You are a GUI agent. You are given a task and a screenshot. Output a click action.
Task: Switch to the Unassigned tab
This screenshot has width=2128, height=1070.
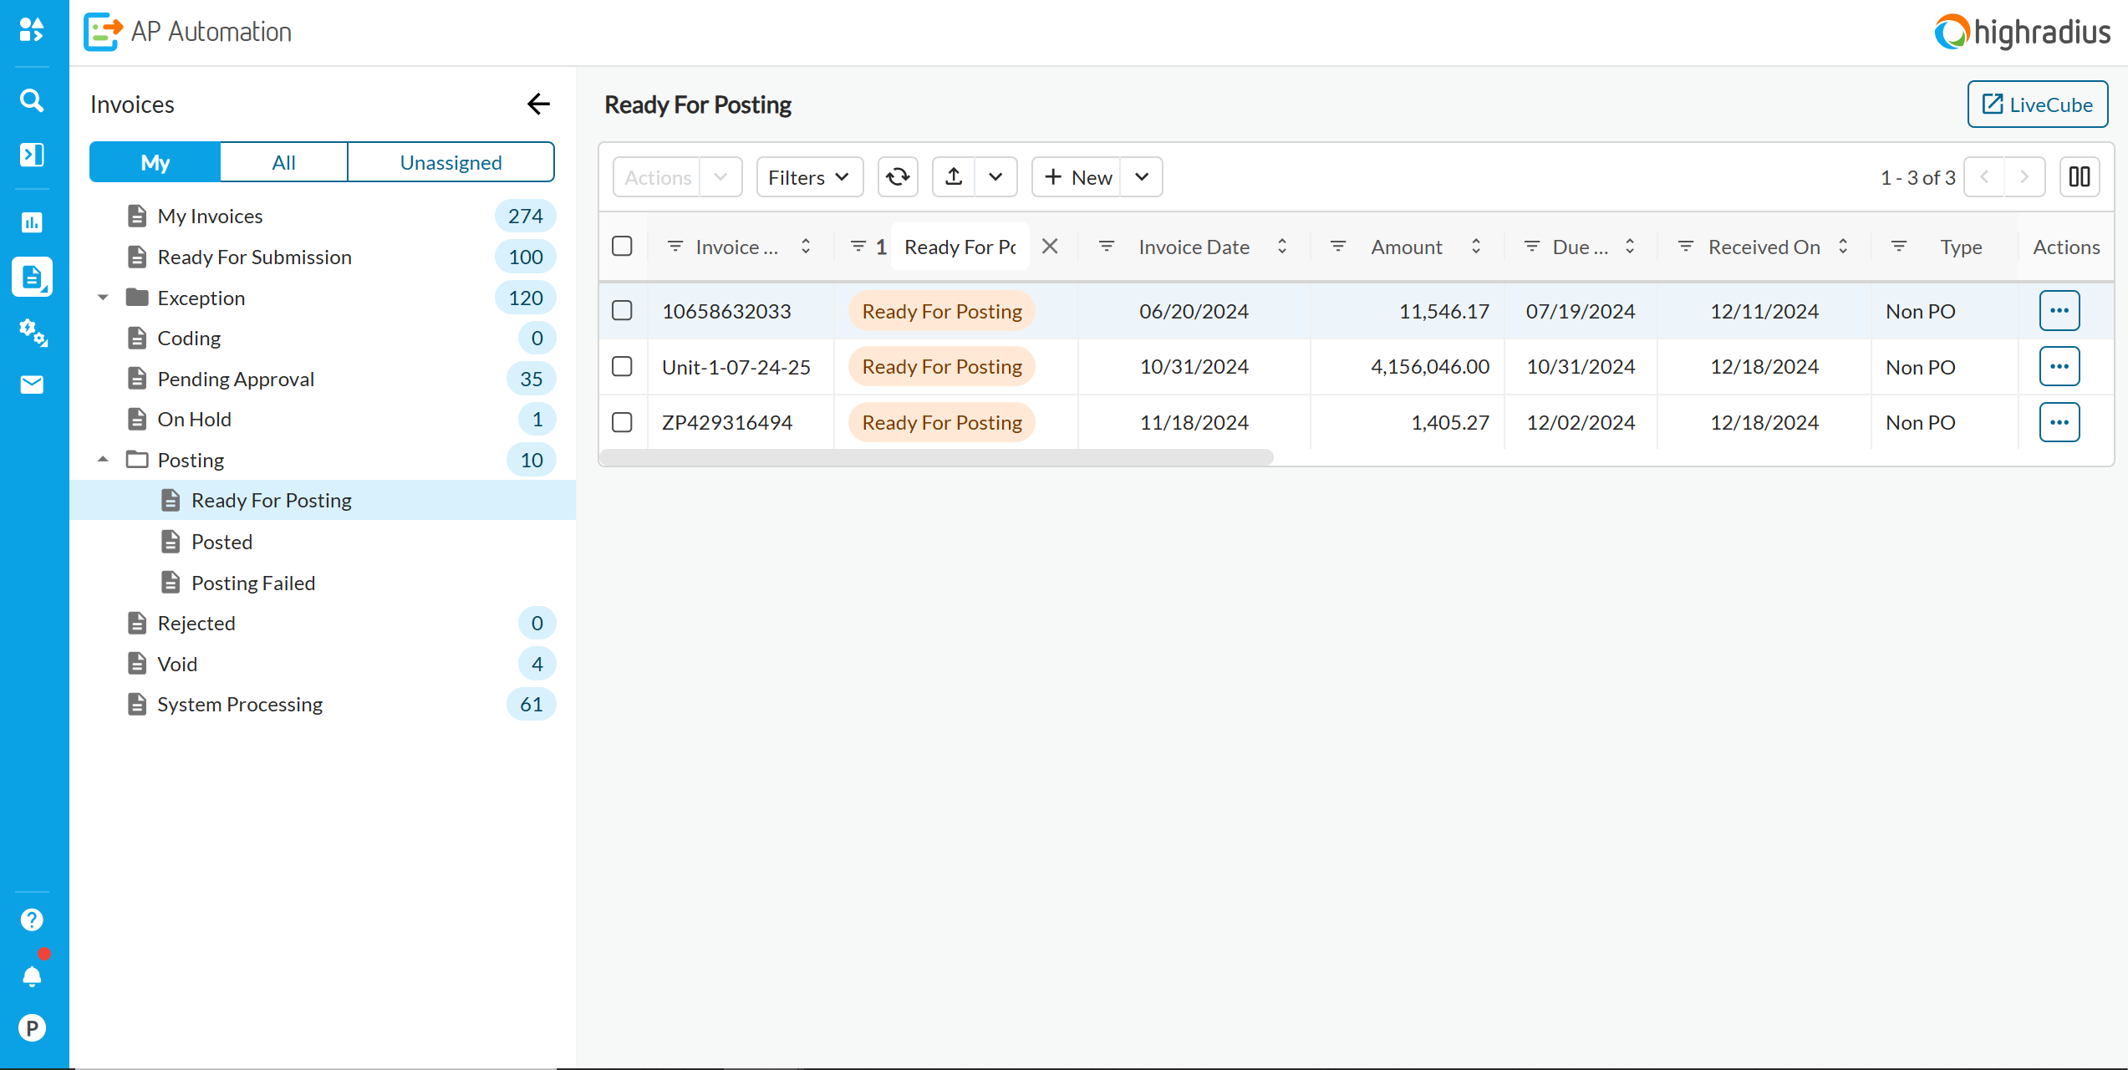point(451,162)
